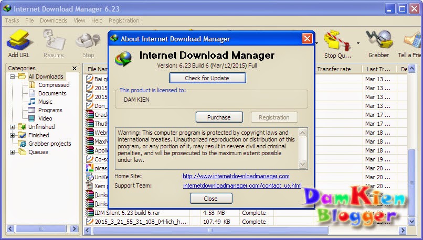Screen dimensions: 423x240
Task: Click the Tell a Friend toolbar icon
Action: click(413, 40)
